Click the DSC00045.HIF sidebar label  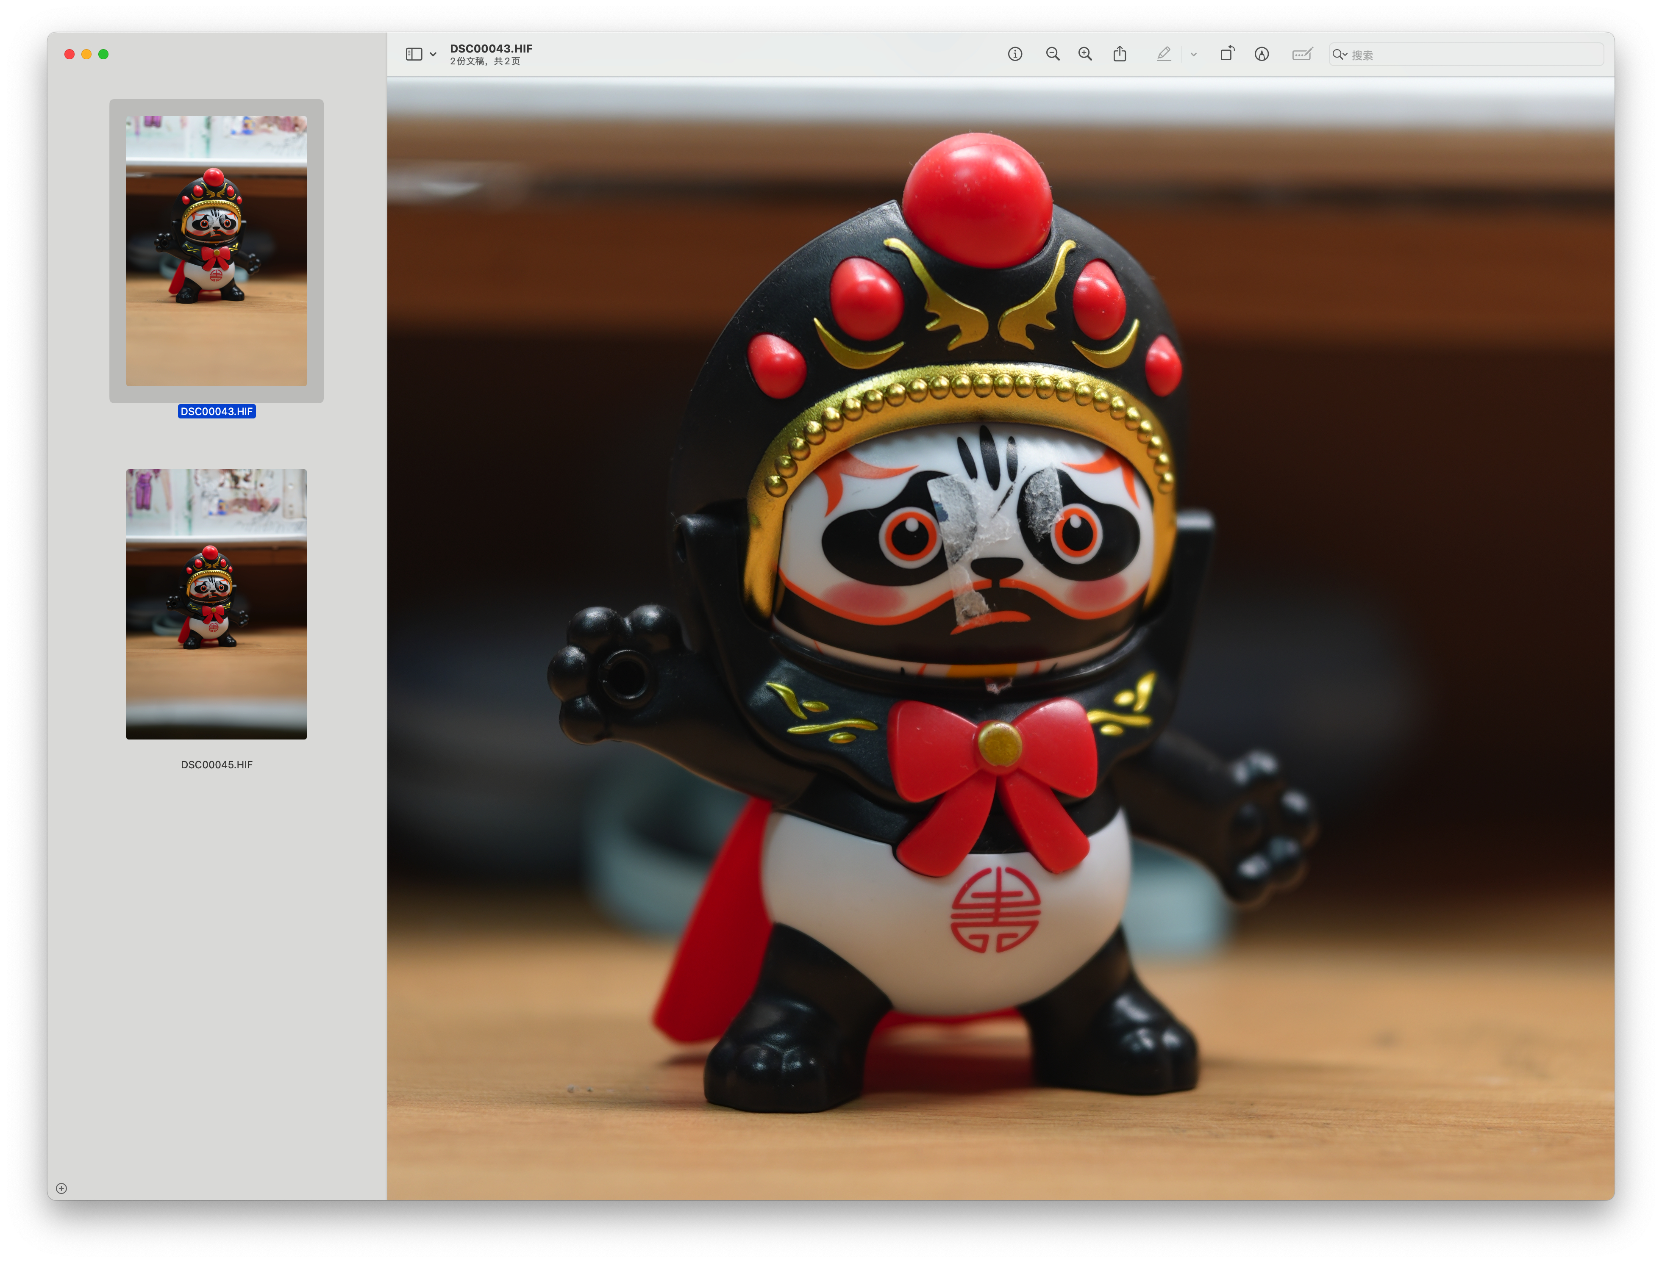coord(217,764)
